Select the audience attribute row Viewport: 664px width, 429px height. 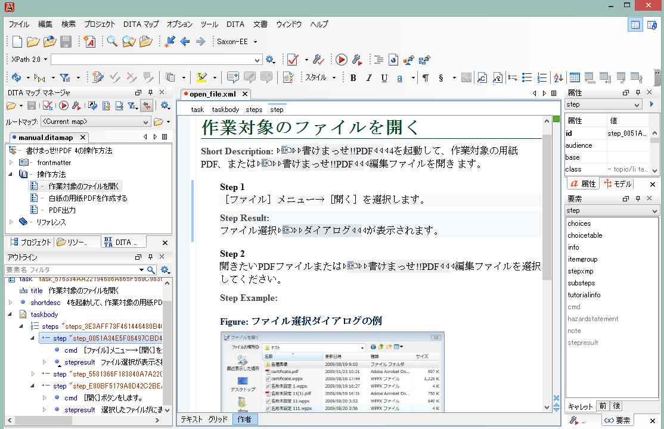click(607, 145)
